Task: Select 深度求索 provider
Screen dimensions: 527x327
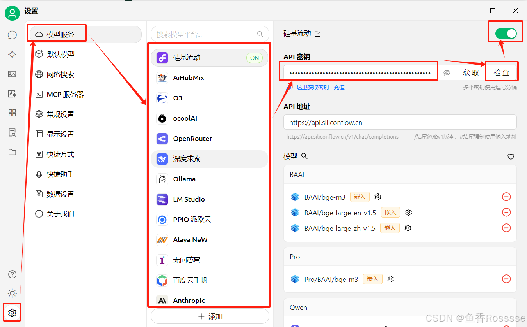Action: [x=210, y=159]
